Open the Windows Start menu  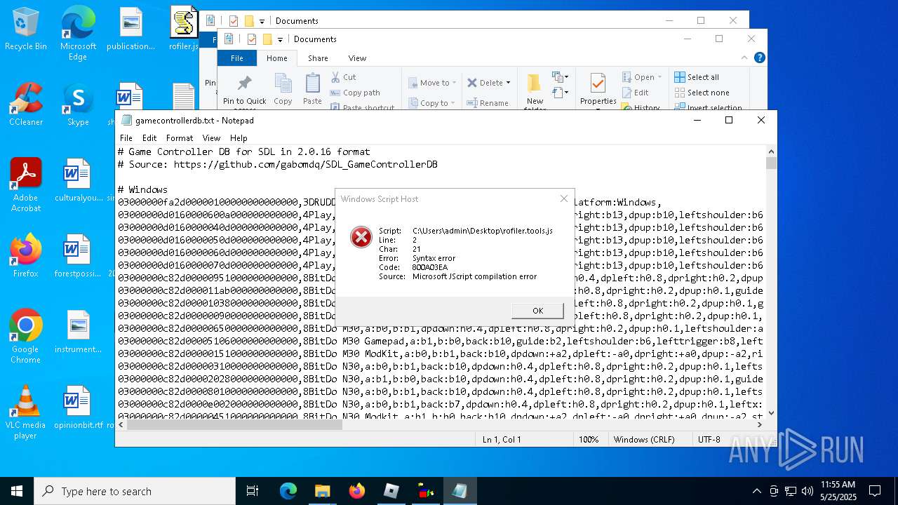[x=17, y=491]
